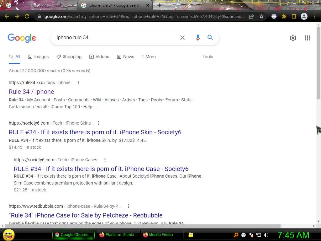Open a new tab with plus button
Image resolution: width=321 pixels, height=241 pixels.
point(160,6)
